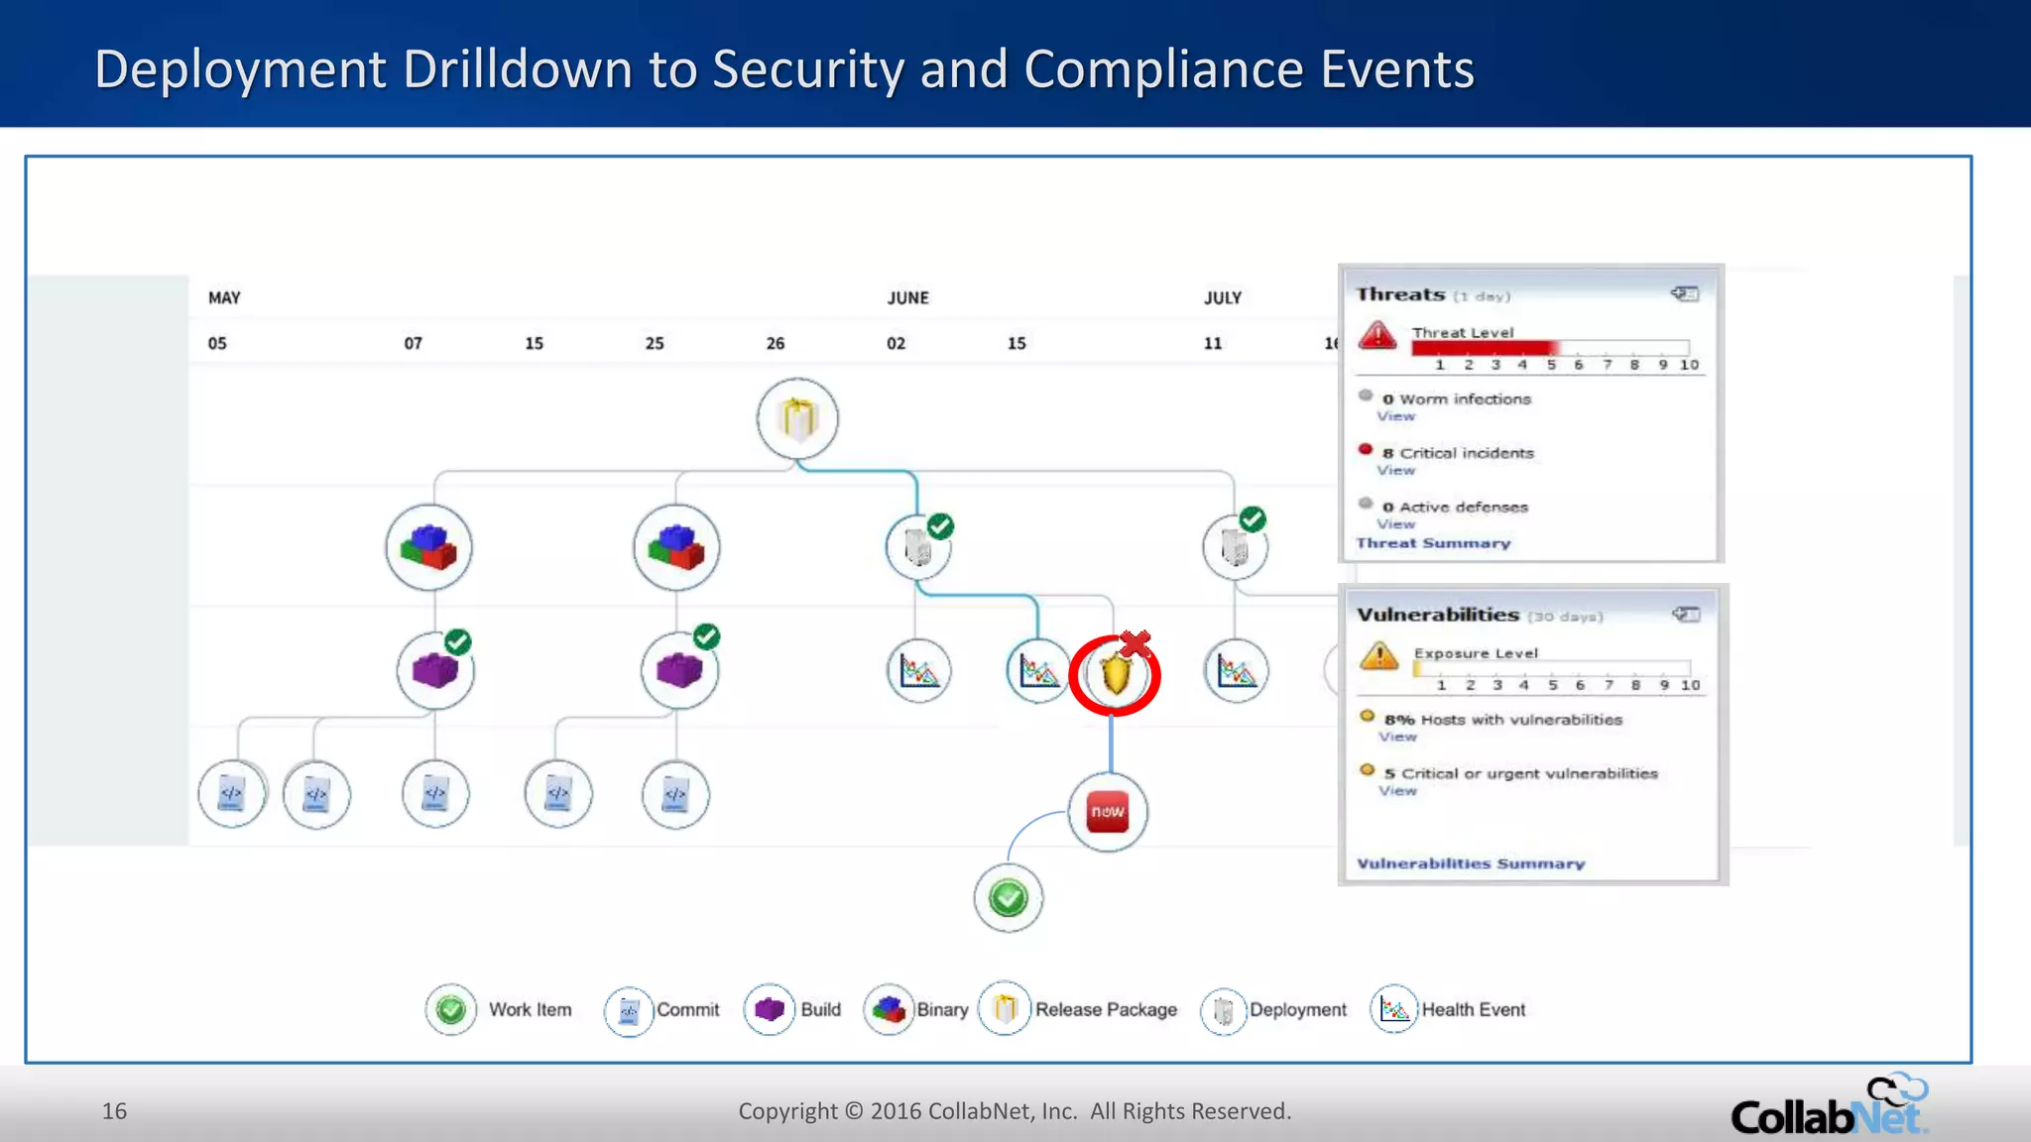Select date 02 under JUNE
Viewport: 2031px width, 1142px height.
(896, 343)
